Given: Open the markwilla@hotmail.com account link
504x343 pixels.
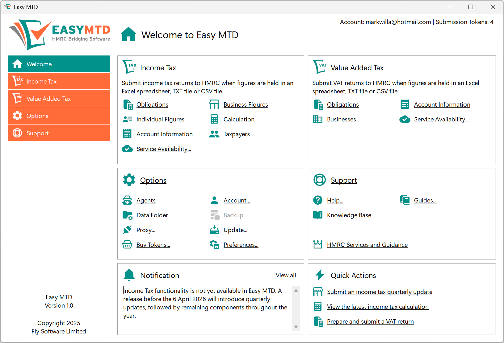Looking at the screenshot, I should [398, 22].
